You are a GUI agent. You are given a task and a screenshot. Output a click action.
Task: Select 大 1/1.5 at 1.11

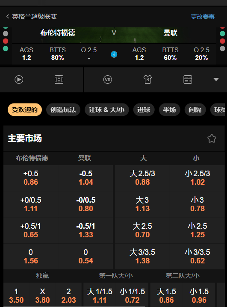click(100, 295)
